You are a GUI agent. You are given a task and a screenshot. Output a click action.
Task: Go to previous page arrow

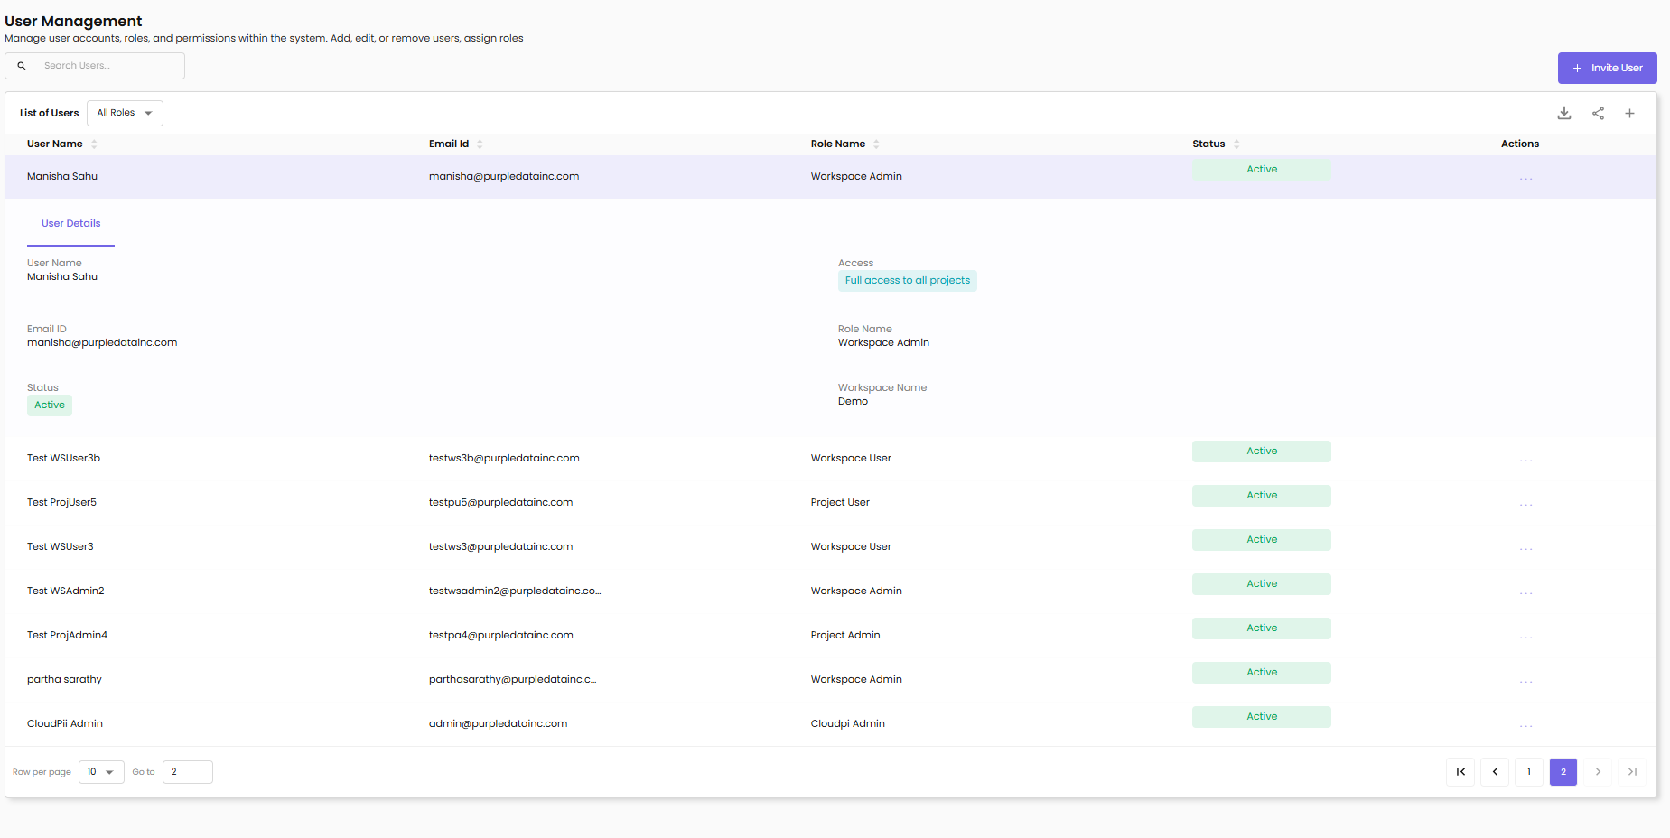coord(1495,772)
